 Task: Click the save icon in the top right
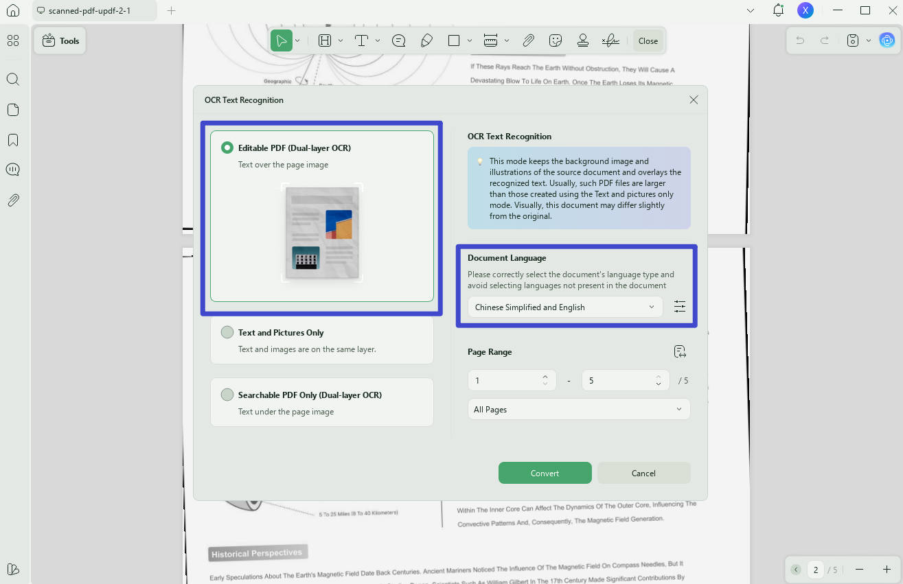tap(853, 40)
